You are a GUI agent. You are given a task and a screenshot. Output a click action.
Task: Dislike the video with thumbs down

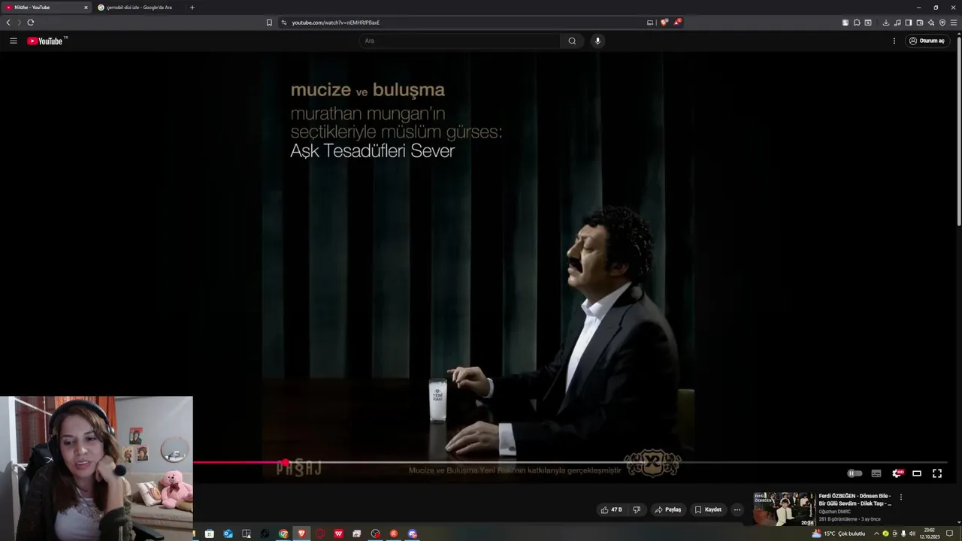[x=637, y=509]
